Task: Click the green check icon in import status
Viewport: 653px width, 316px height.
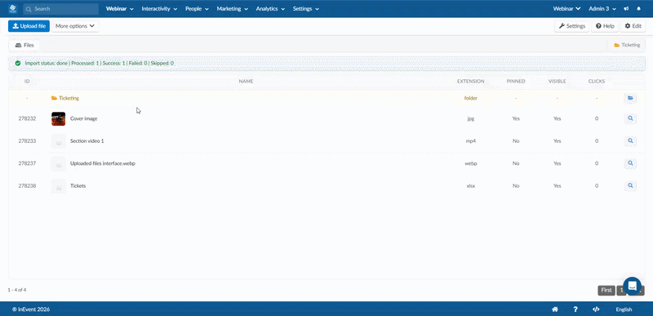Action: pos(18,64)
